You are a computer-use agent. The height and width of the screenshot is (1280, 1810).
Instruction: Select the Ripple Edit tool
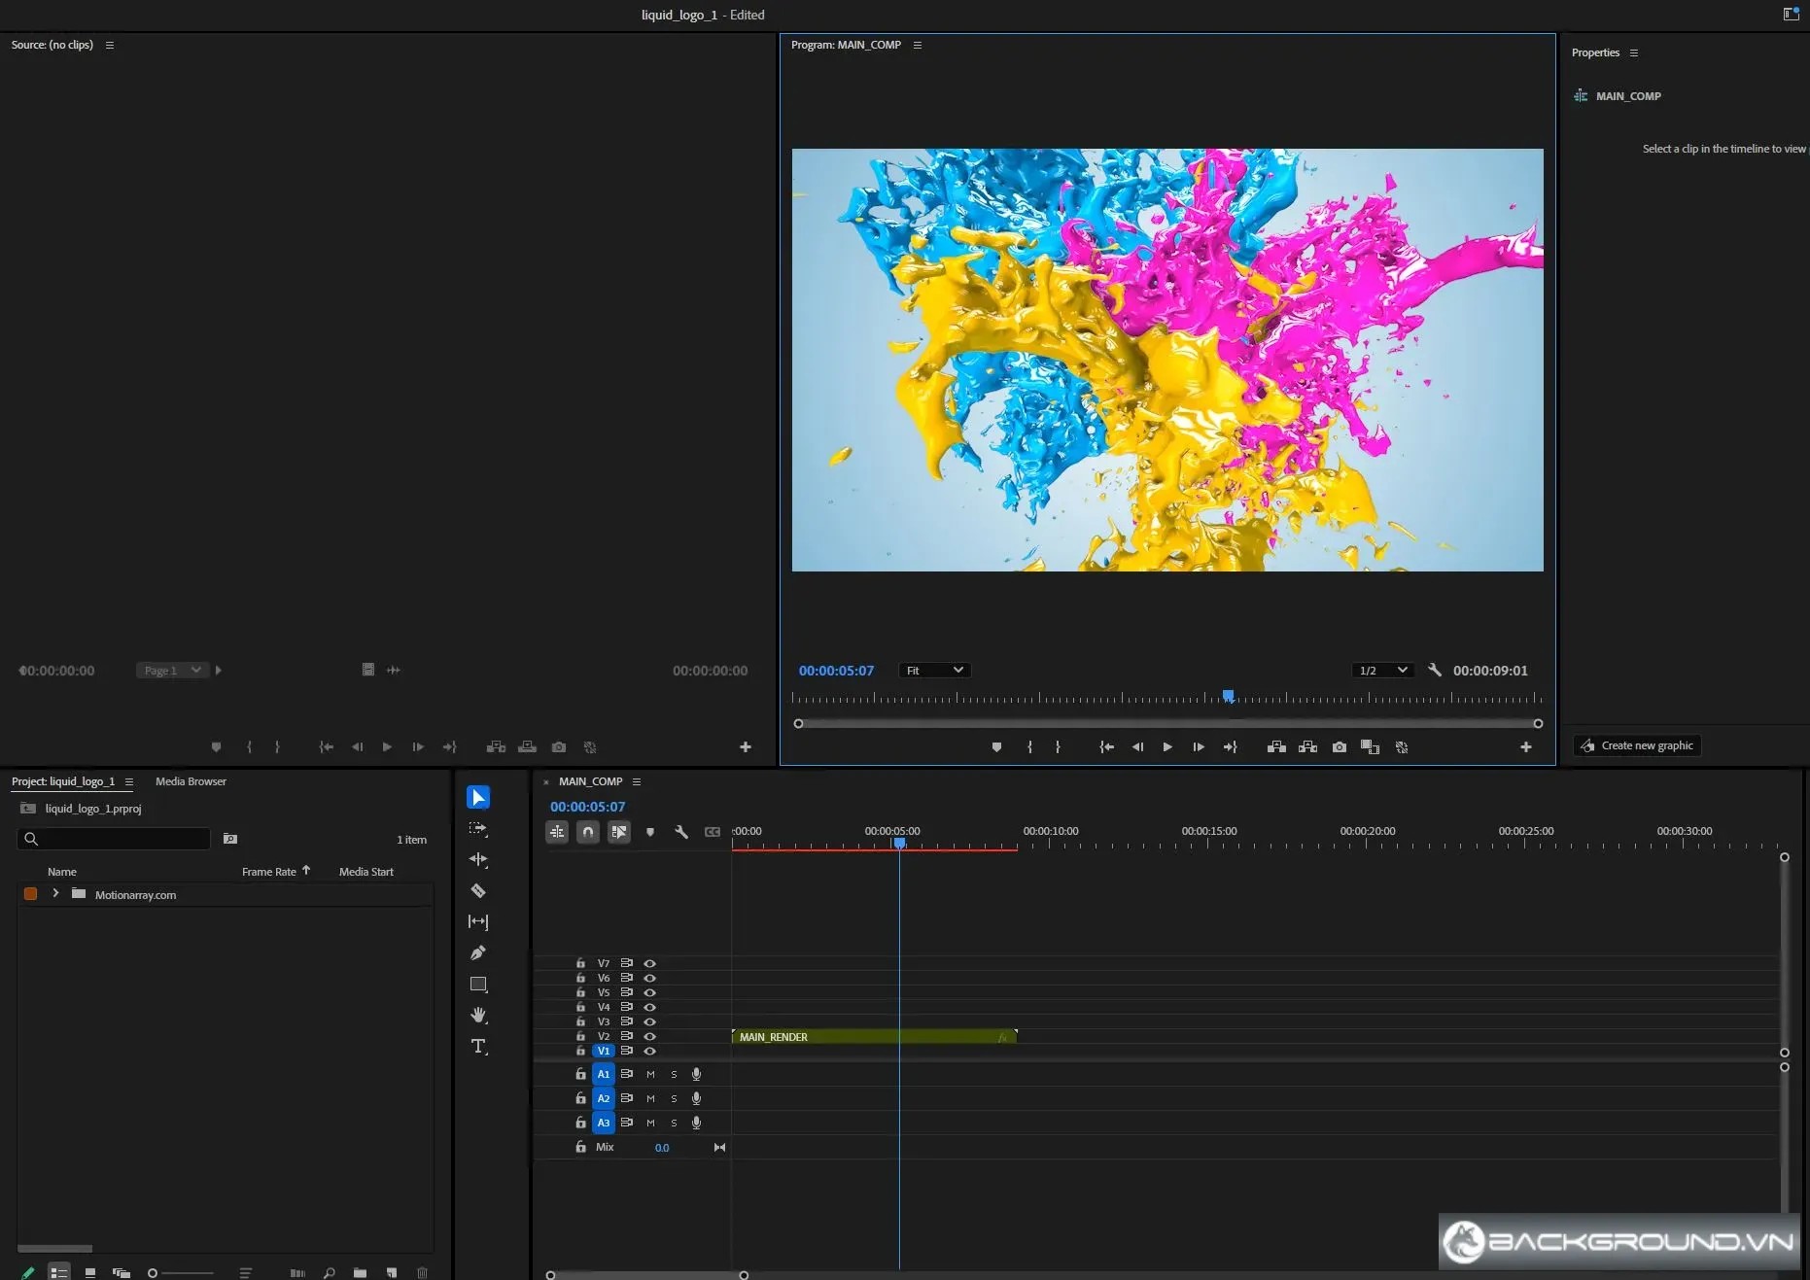coord(478,859)
